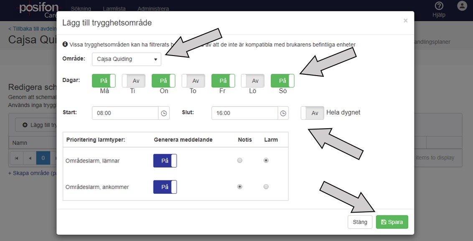
Task: Click the Stäng button
Action: click(x=360, y=222)
